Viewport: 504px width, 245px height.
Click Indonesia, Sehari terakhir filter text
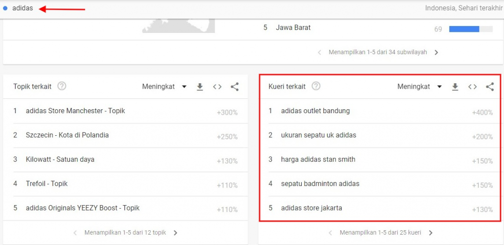[464, 8]
